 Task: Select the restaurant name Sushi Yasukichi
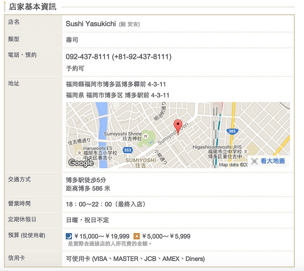(x=91, y=24)
